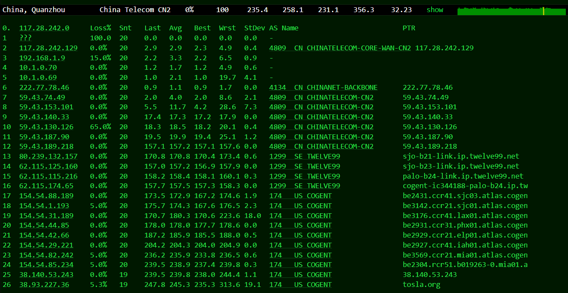Click PTR 'tosla.org' on last hop
Image resolution: width=568 pixels, height=293 pixels.
click(422, 284)
